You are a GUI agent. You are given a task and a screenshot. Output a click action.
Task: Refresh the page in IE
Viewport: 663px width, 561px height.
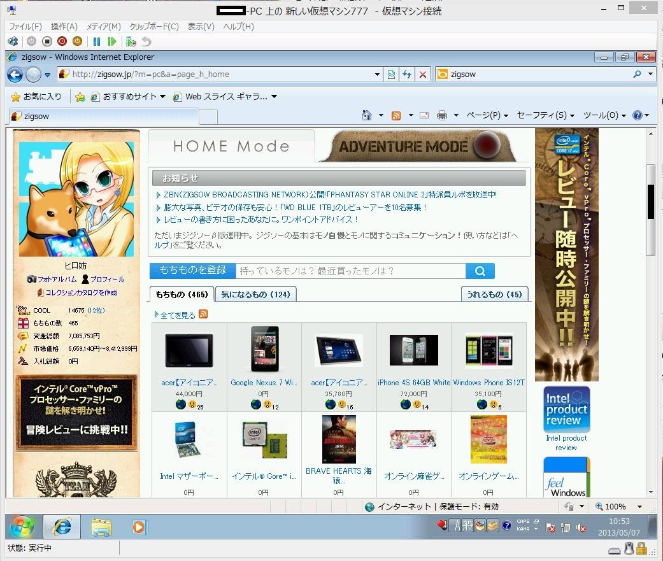click(407, 75)
